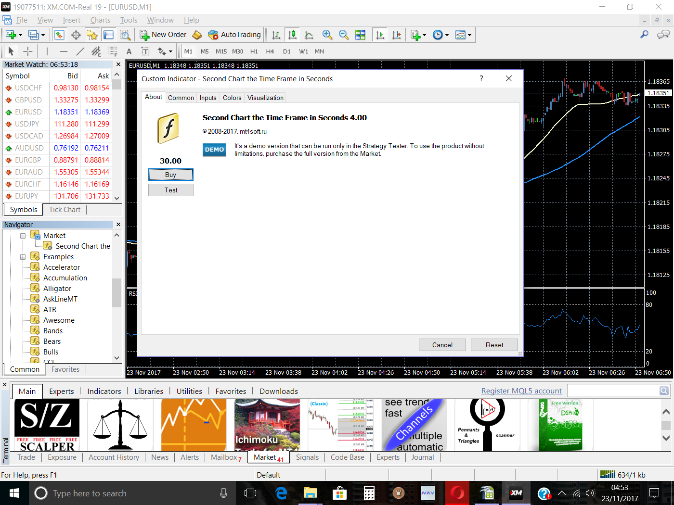Open the Ichimoku product thumbnail
Viewport: 674px width, 505px height.
[267, 425]
